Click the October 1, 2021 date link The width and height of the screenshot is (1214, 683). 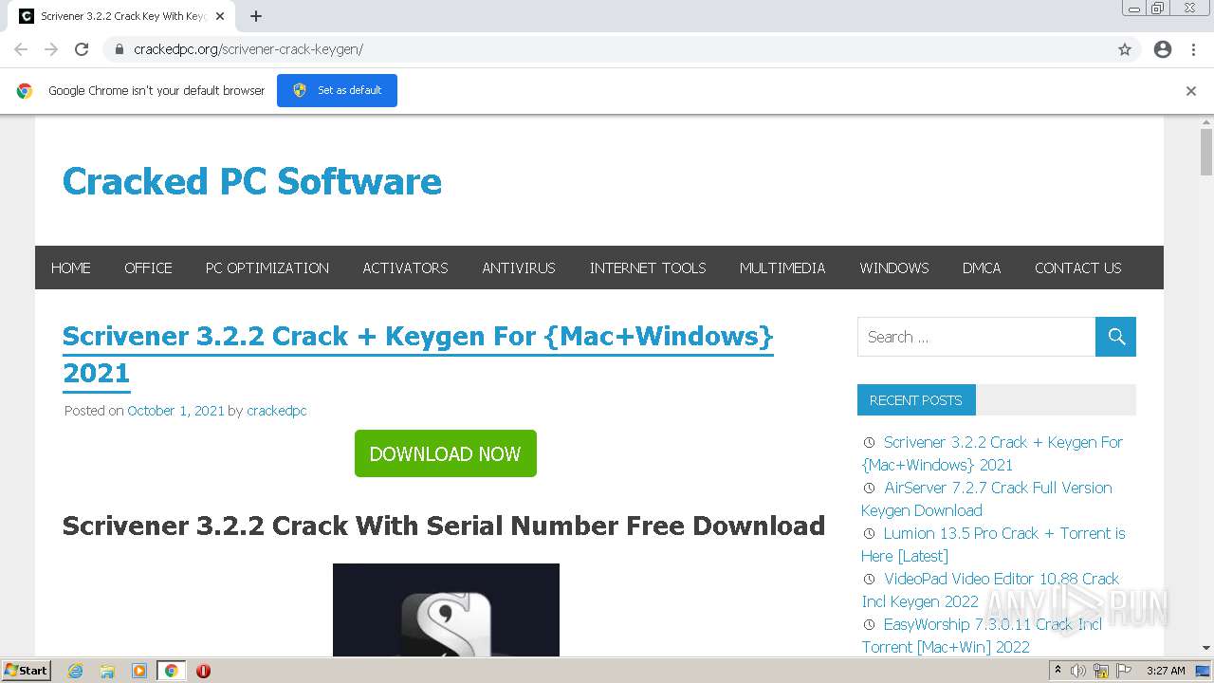tap(175, 411)
